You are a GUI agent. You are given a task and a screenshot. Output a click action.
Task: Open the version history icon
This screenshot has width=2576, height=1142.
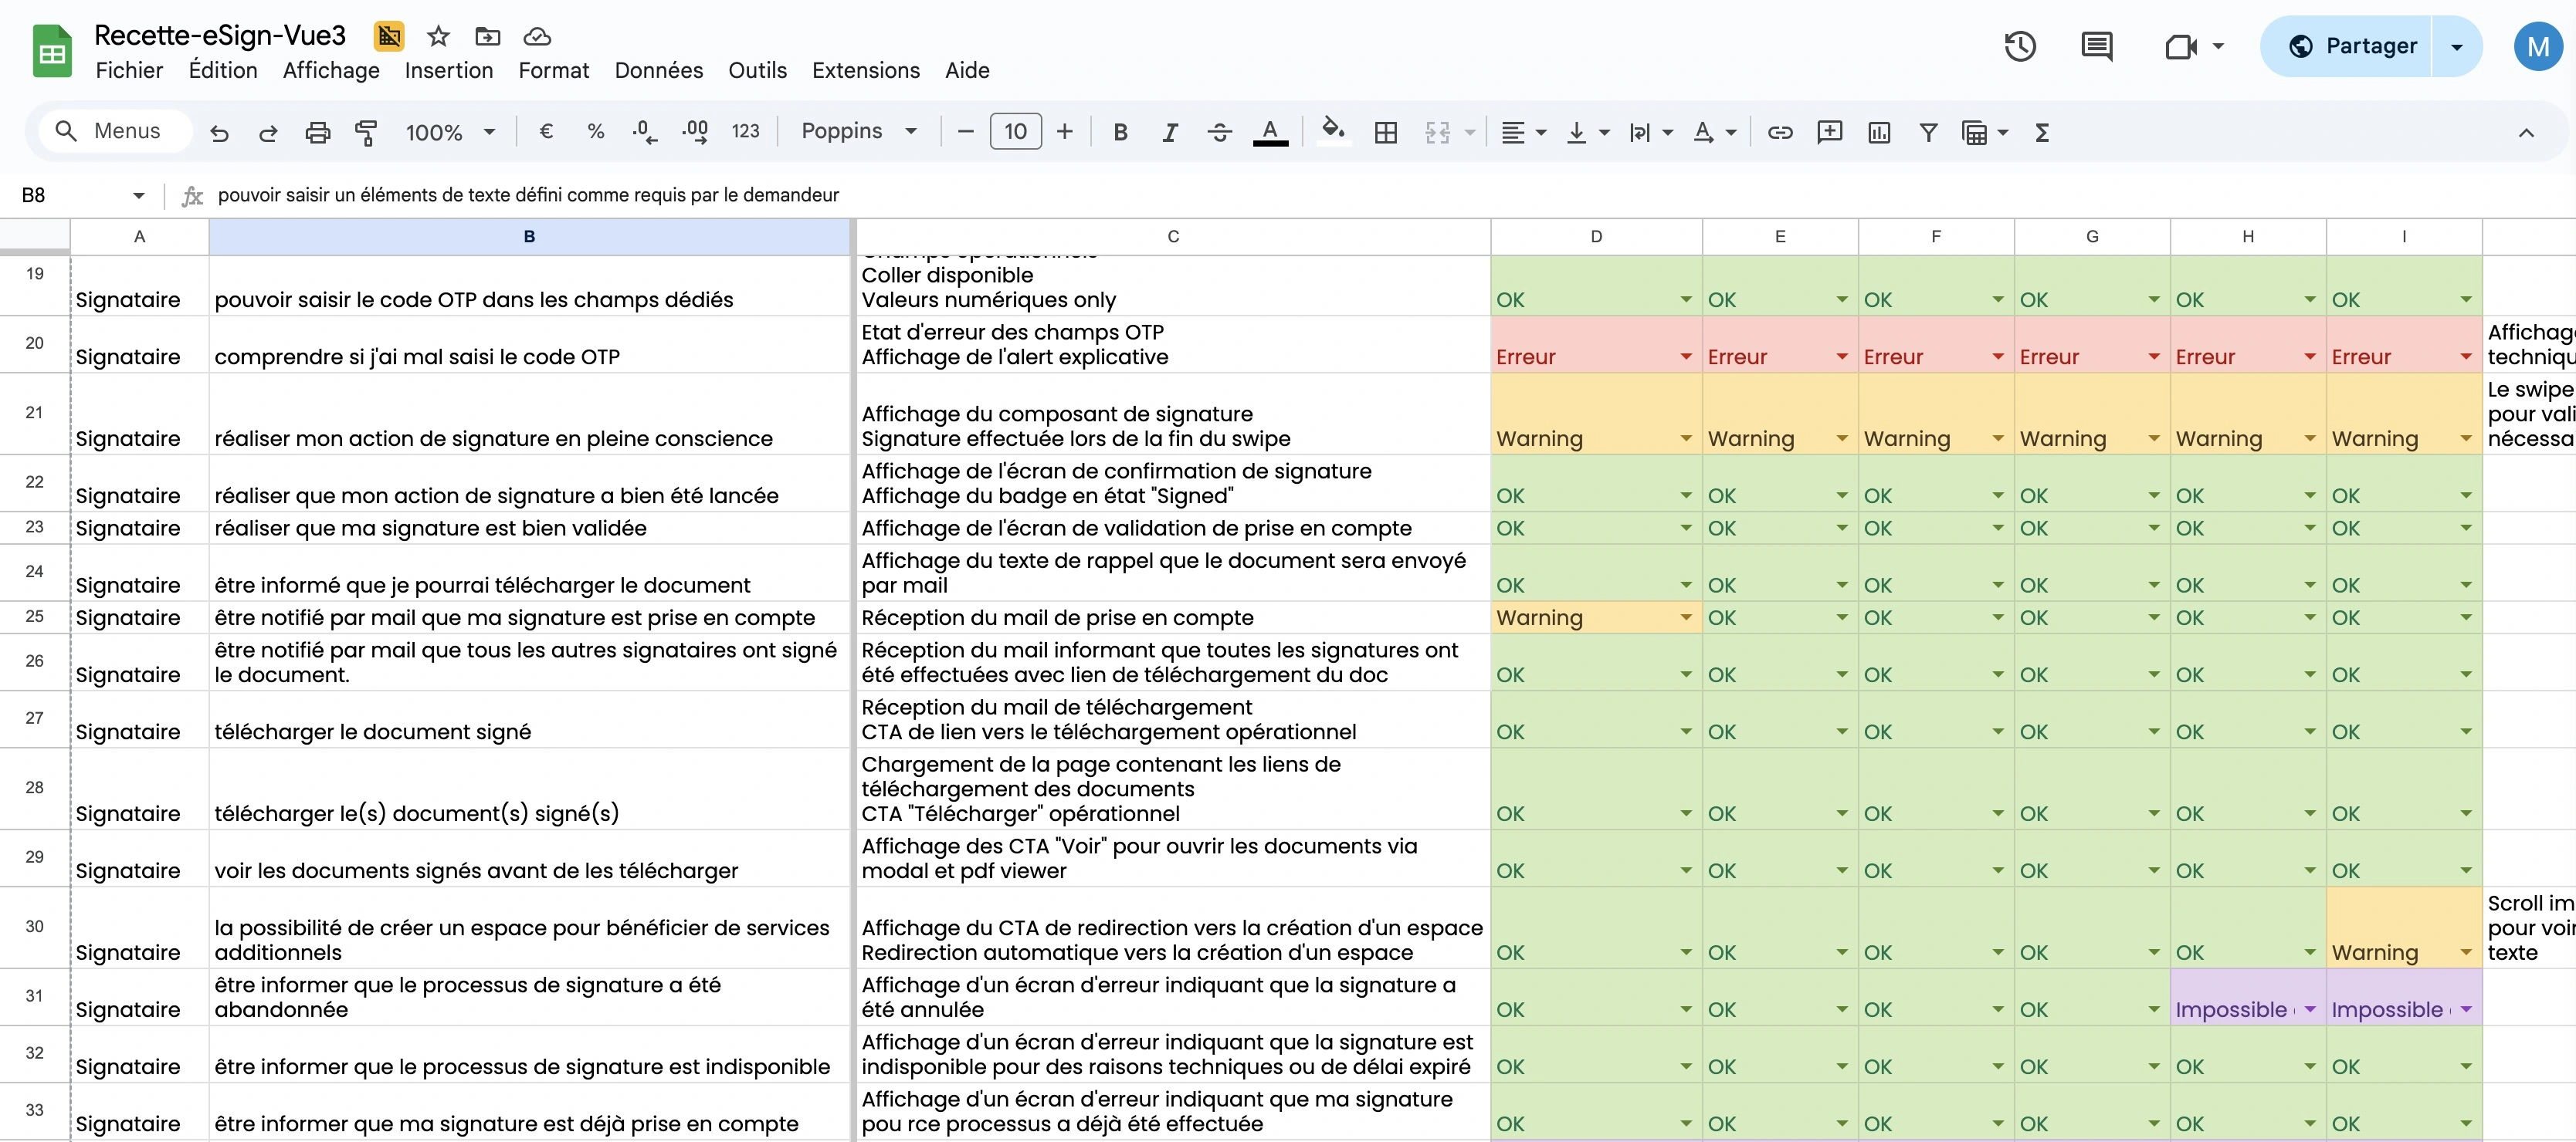click(x=2019, y=46)
